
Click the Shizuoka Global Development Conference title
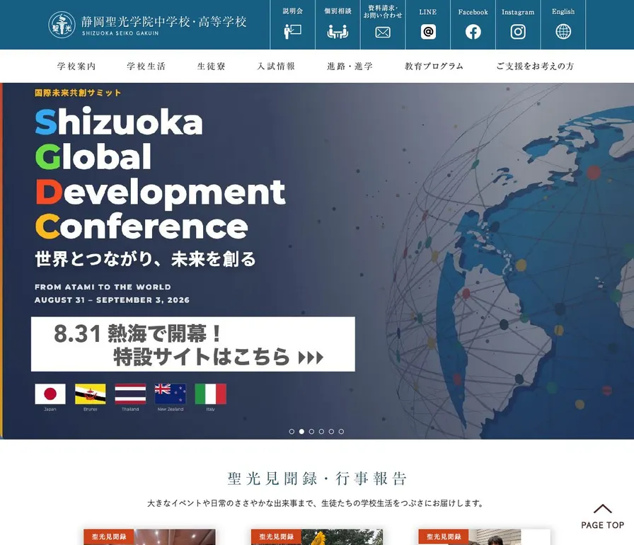[x=160, y=174]
